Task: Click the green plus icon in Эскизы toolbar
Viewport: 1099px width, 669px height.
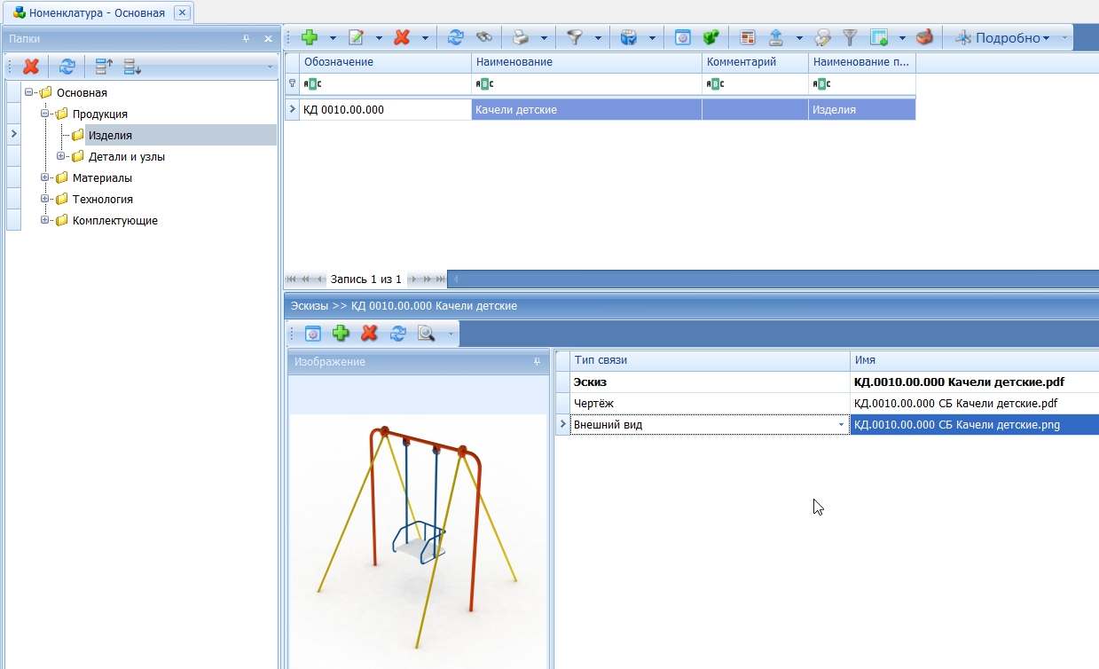Action: 341,334
